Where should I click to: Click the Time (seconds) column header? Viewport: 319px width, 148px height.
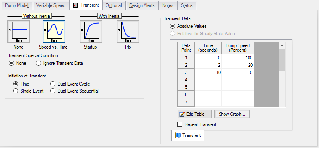(x=208, y=48)
